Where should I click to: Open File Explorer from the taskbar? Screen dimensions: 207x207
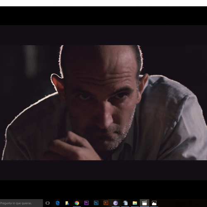(x=135, y=203)
